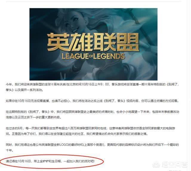Click the paragraph starting 在这期特别版的
The image size is (191, 171).
coord(92,115)
